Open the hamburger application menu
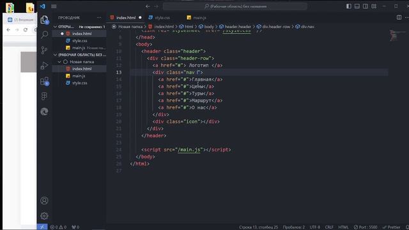 pyautogui.click(x=54, y=6)
